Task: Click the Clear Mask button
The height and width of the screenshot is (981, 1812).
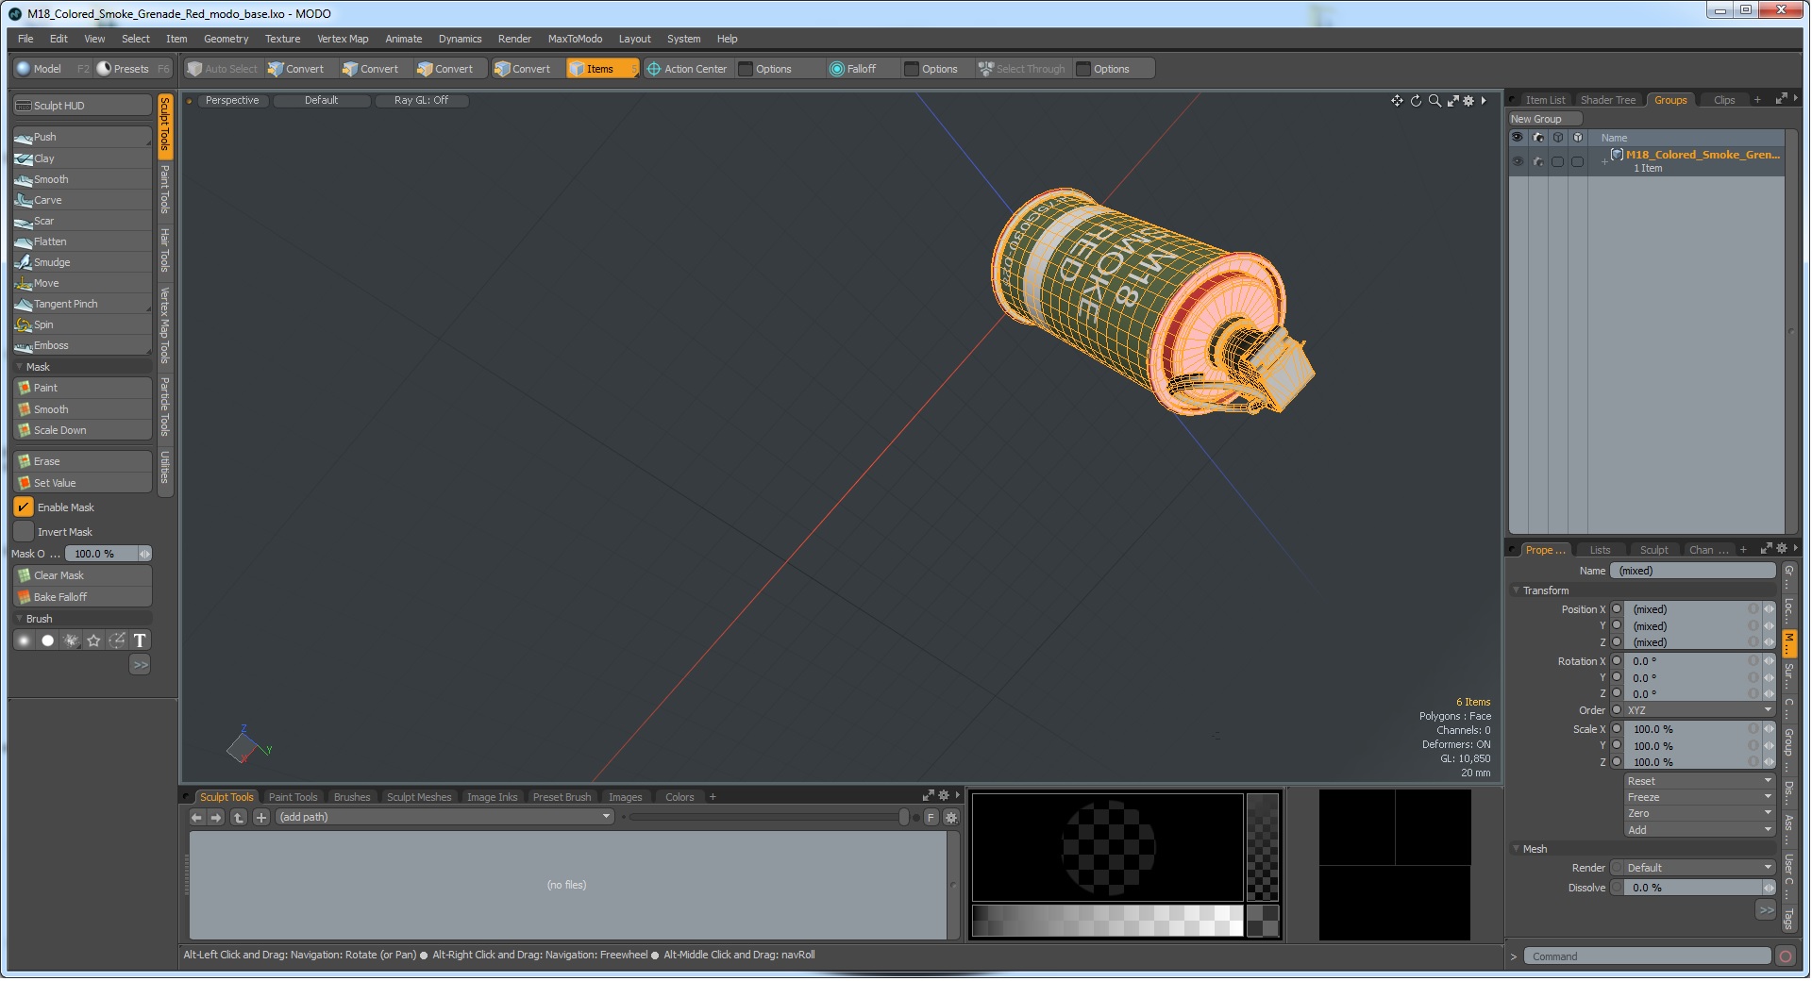Action: (82, 575)
